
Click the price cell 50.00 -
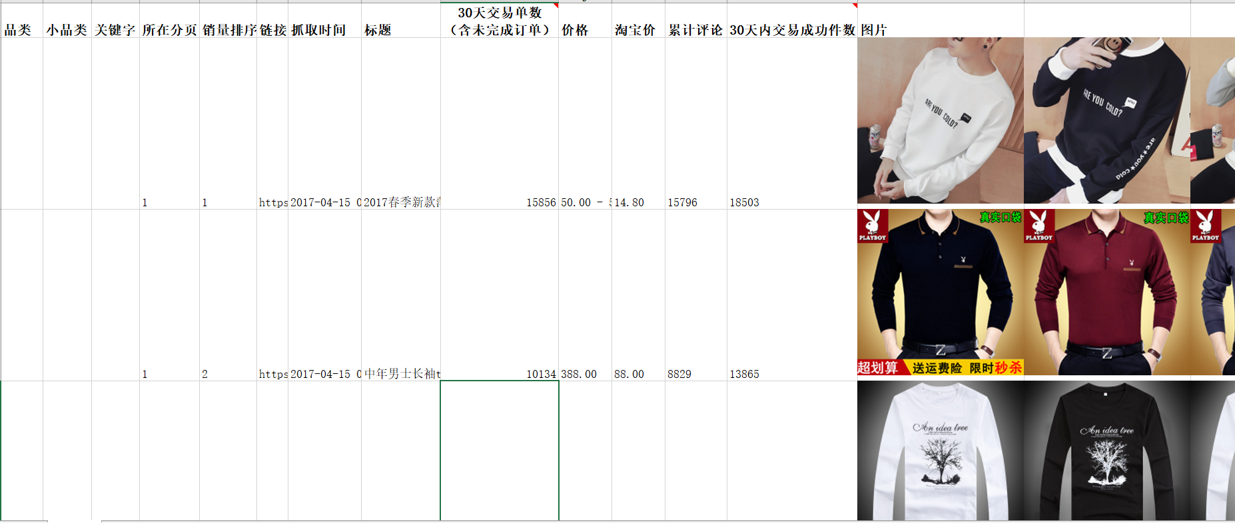(585, 124)
